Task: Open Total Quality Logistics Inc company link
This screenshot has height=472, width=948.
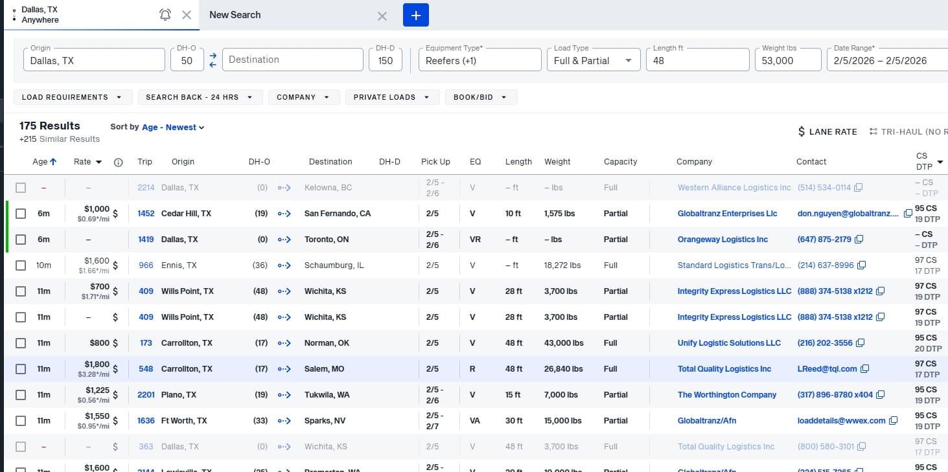Action: (724, 369)
